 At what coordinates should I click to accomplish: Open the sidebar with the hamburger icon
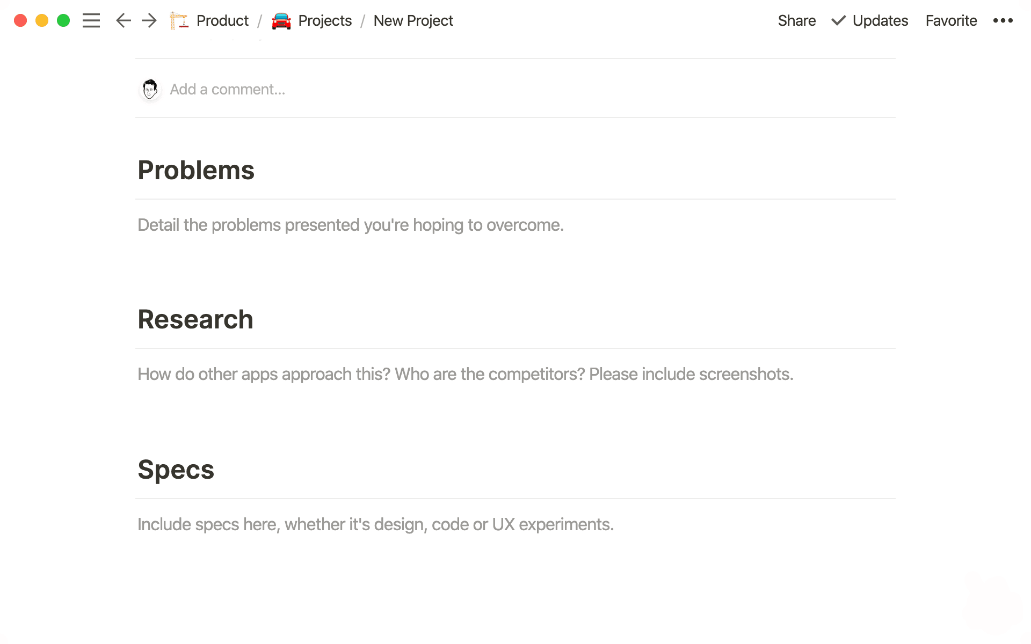(91, 20)
